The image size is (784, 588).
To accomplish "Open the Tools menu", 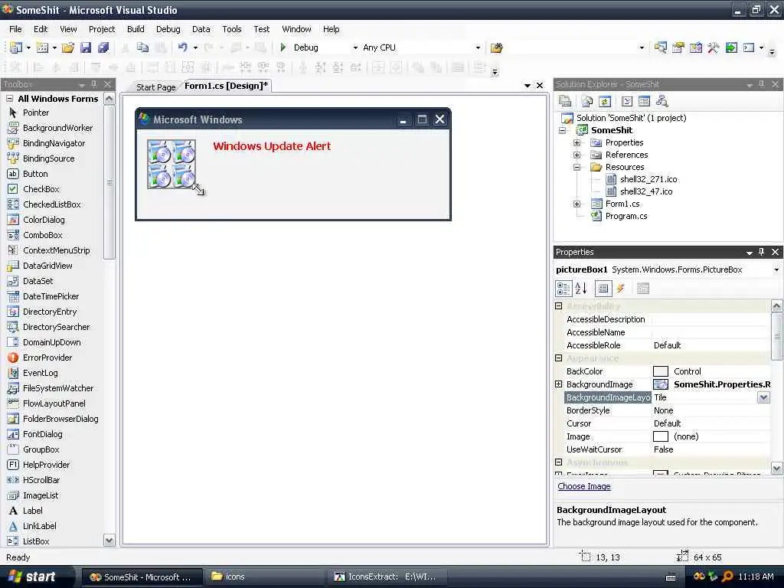I will 232,29.
